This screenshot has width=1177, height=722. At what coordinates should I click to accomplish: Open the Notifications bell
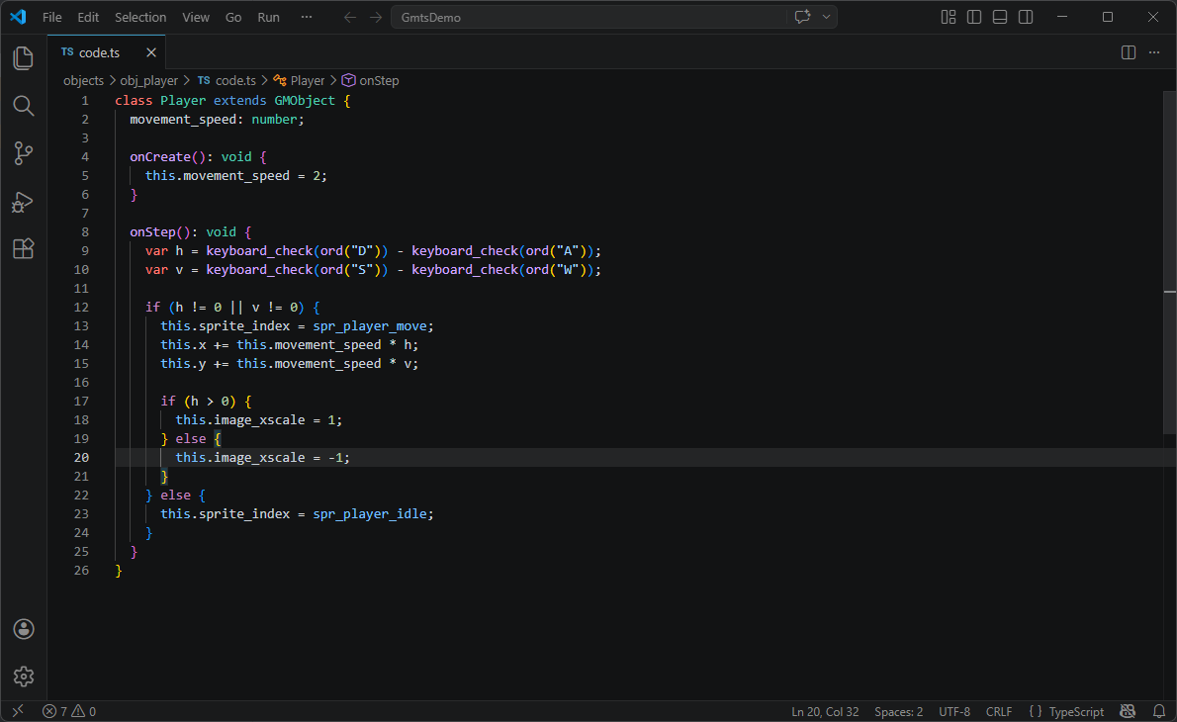pyautogui.click(x=1159, y=711)
